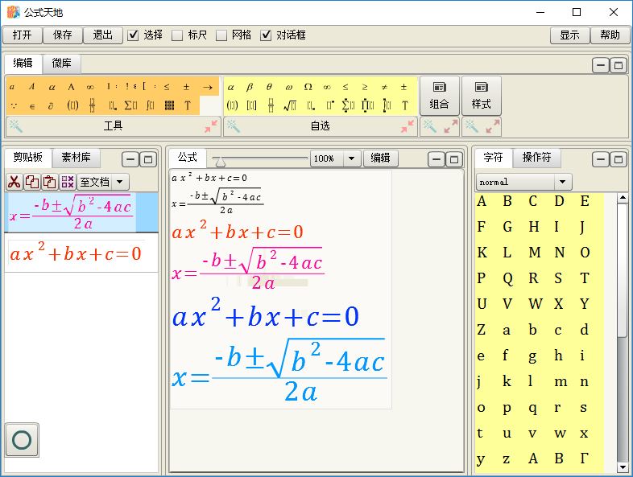Click the zoom slider handle in the formula panel

pyautogui.click(x=221, y=162)
